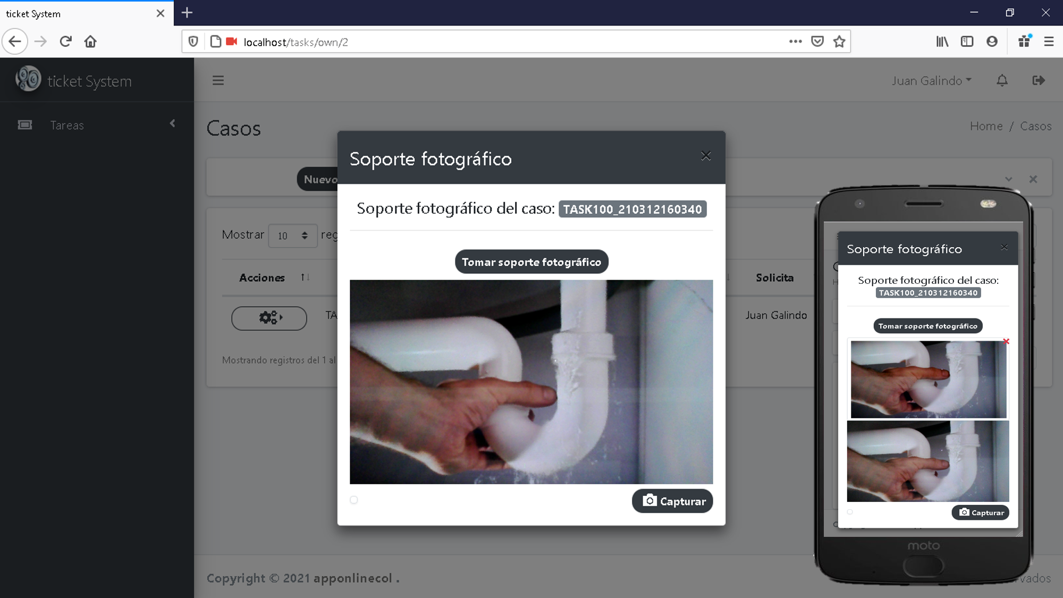
Task: Open the Juan Galindo user dropdown
Action: coord(932,80)
